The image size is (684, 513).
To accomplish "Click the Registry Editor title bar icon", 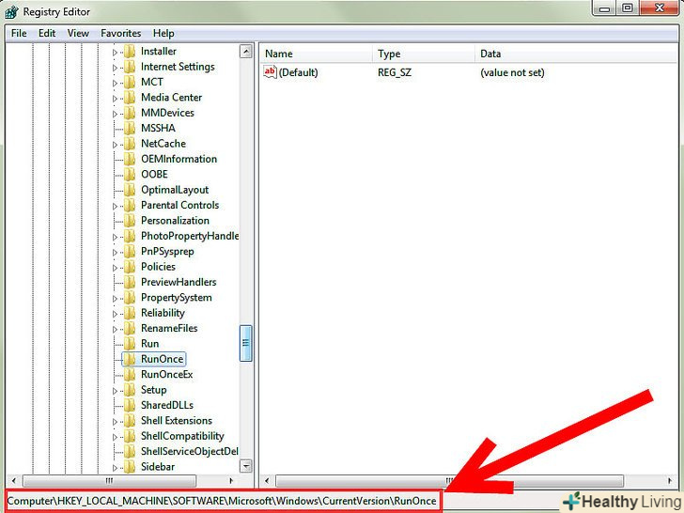I will (11, 12).
